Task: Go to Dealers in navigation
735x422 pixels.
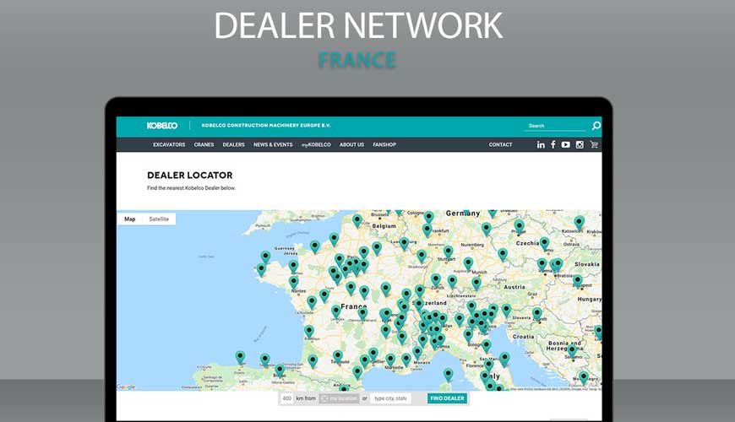Action: tap(234, 145)
